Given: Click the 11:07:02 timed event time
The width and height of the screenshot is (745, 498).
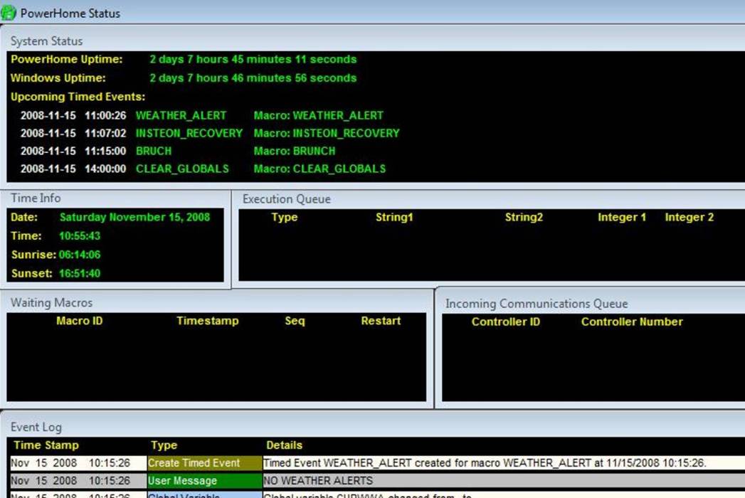Looking at the screenshot, I should tap(105, 134).
